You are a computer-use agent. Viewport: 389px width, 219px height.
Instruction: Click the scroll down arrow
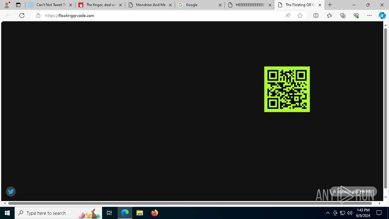click(x=385, y=197)
